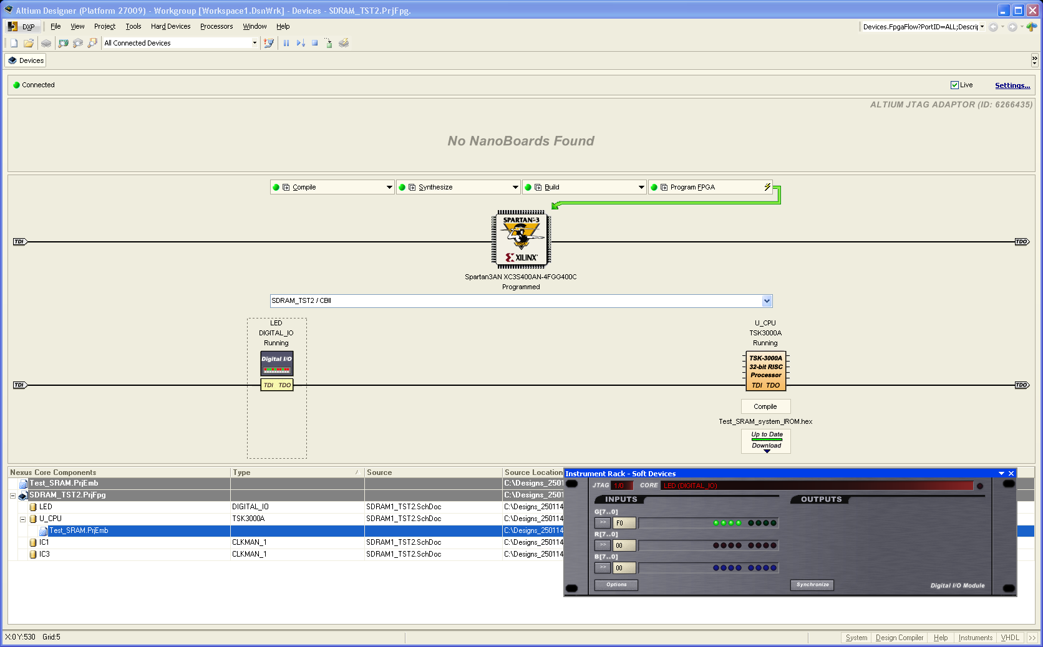Click the search key toolbar icon
This screenshot has width=1043, height=647.
(x=92, y=43)
